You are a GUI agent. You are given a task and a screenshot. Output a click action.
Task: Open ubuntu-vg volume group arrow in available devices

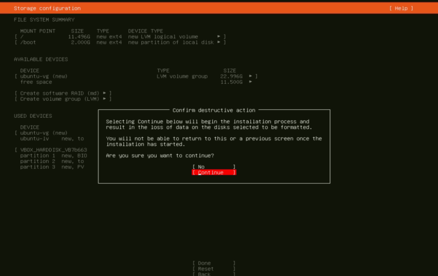click(x=251, y=76)
